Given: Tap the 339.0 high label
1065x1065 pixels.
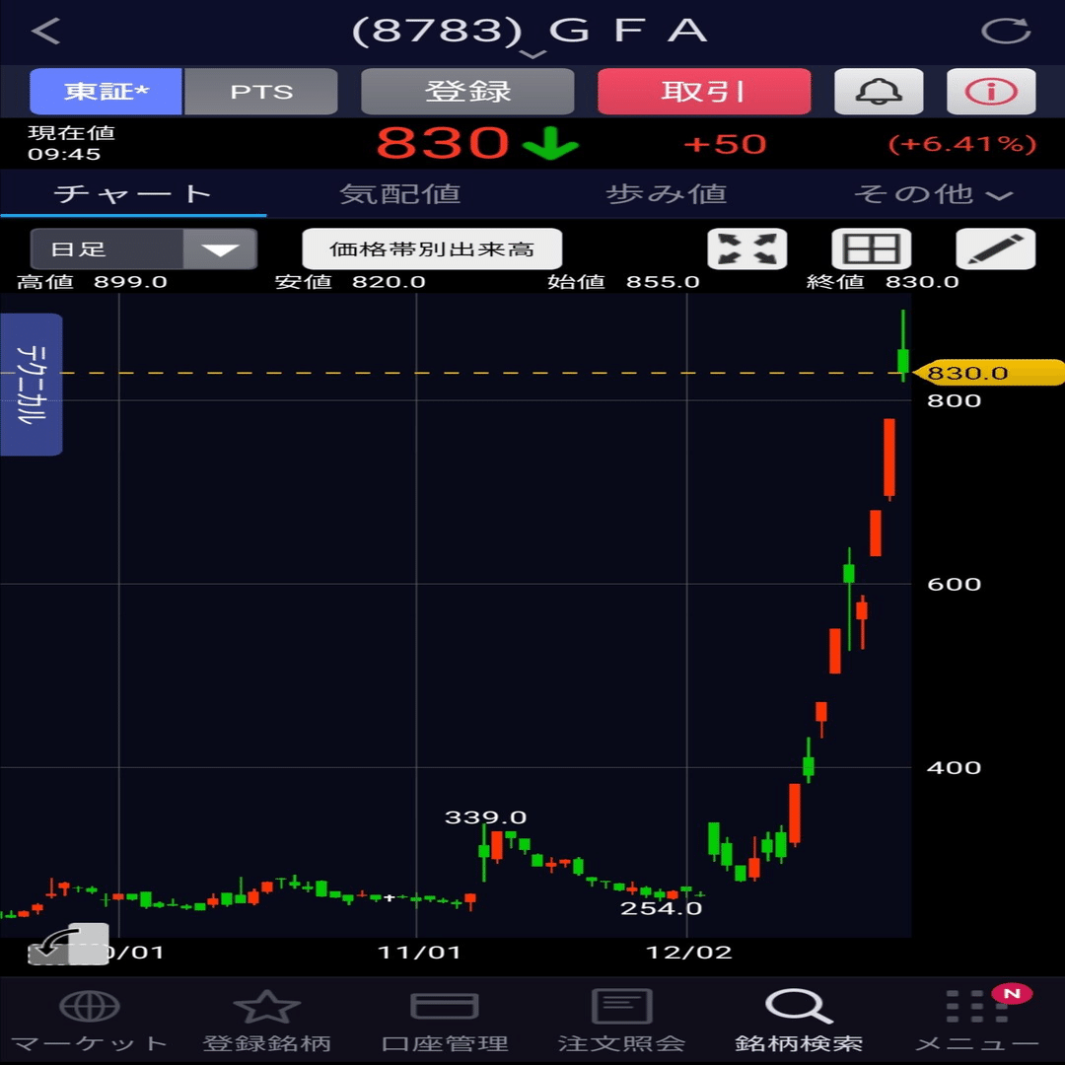Looking at the screenshot, I should pyautogui.click(x=485, y=817).
